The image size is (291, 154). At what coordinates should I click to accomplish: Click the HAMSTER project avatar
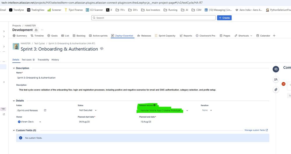coord(16,46)
